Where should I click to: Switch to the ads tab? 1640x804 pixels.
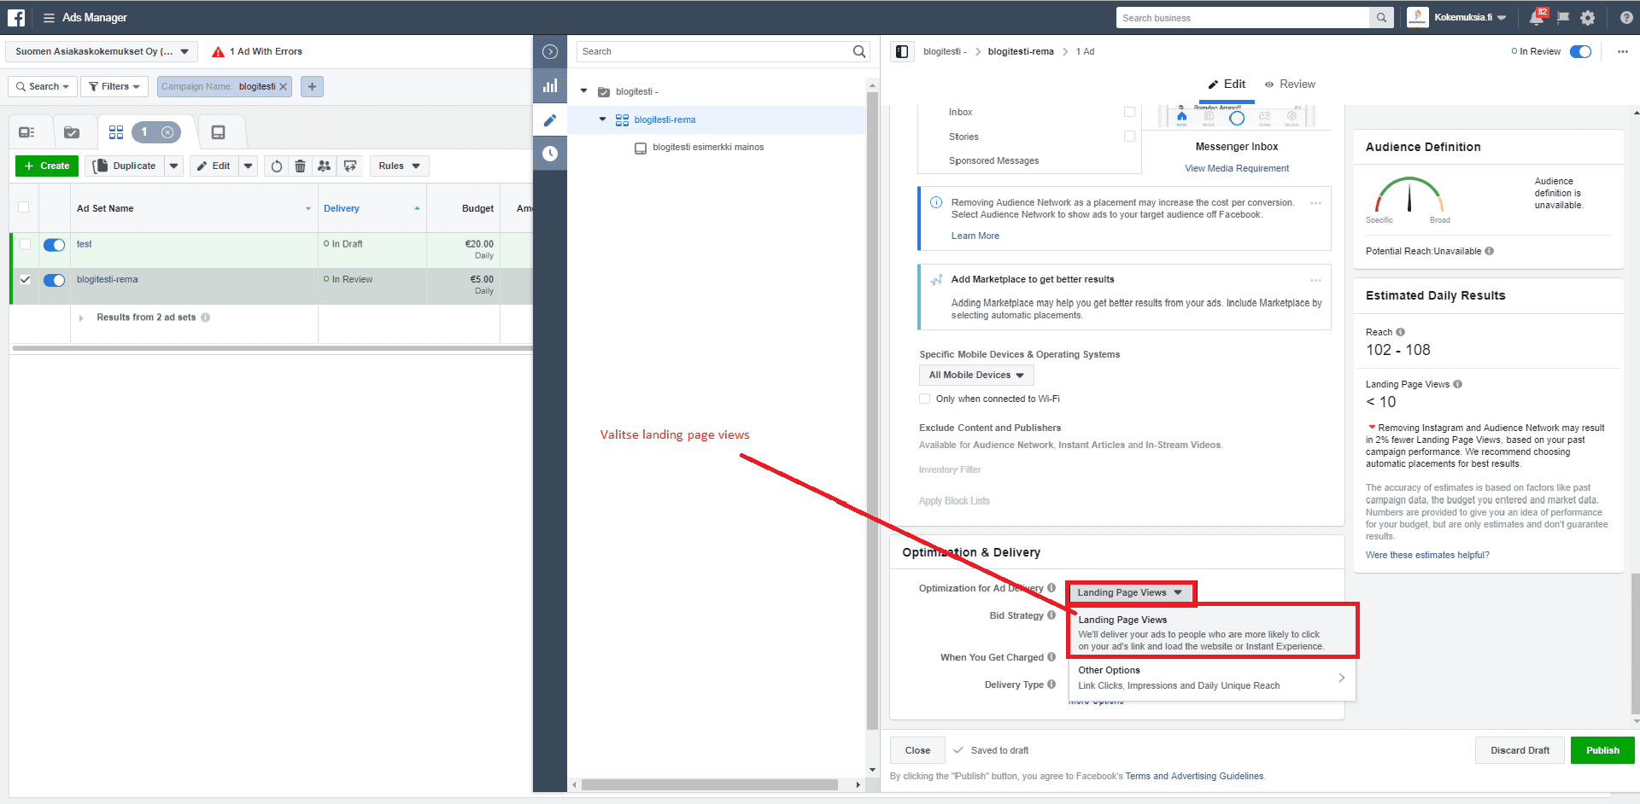click(x=219, y=132)
